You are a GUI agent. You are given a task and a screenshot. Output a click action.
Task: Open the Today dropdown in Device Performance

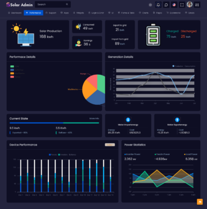pyautogui.click(x=110, y=144)
